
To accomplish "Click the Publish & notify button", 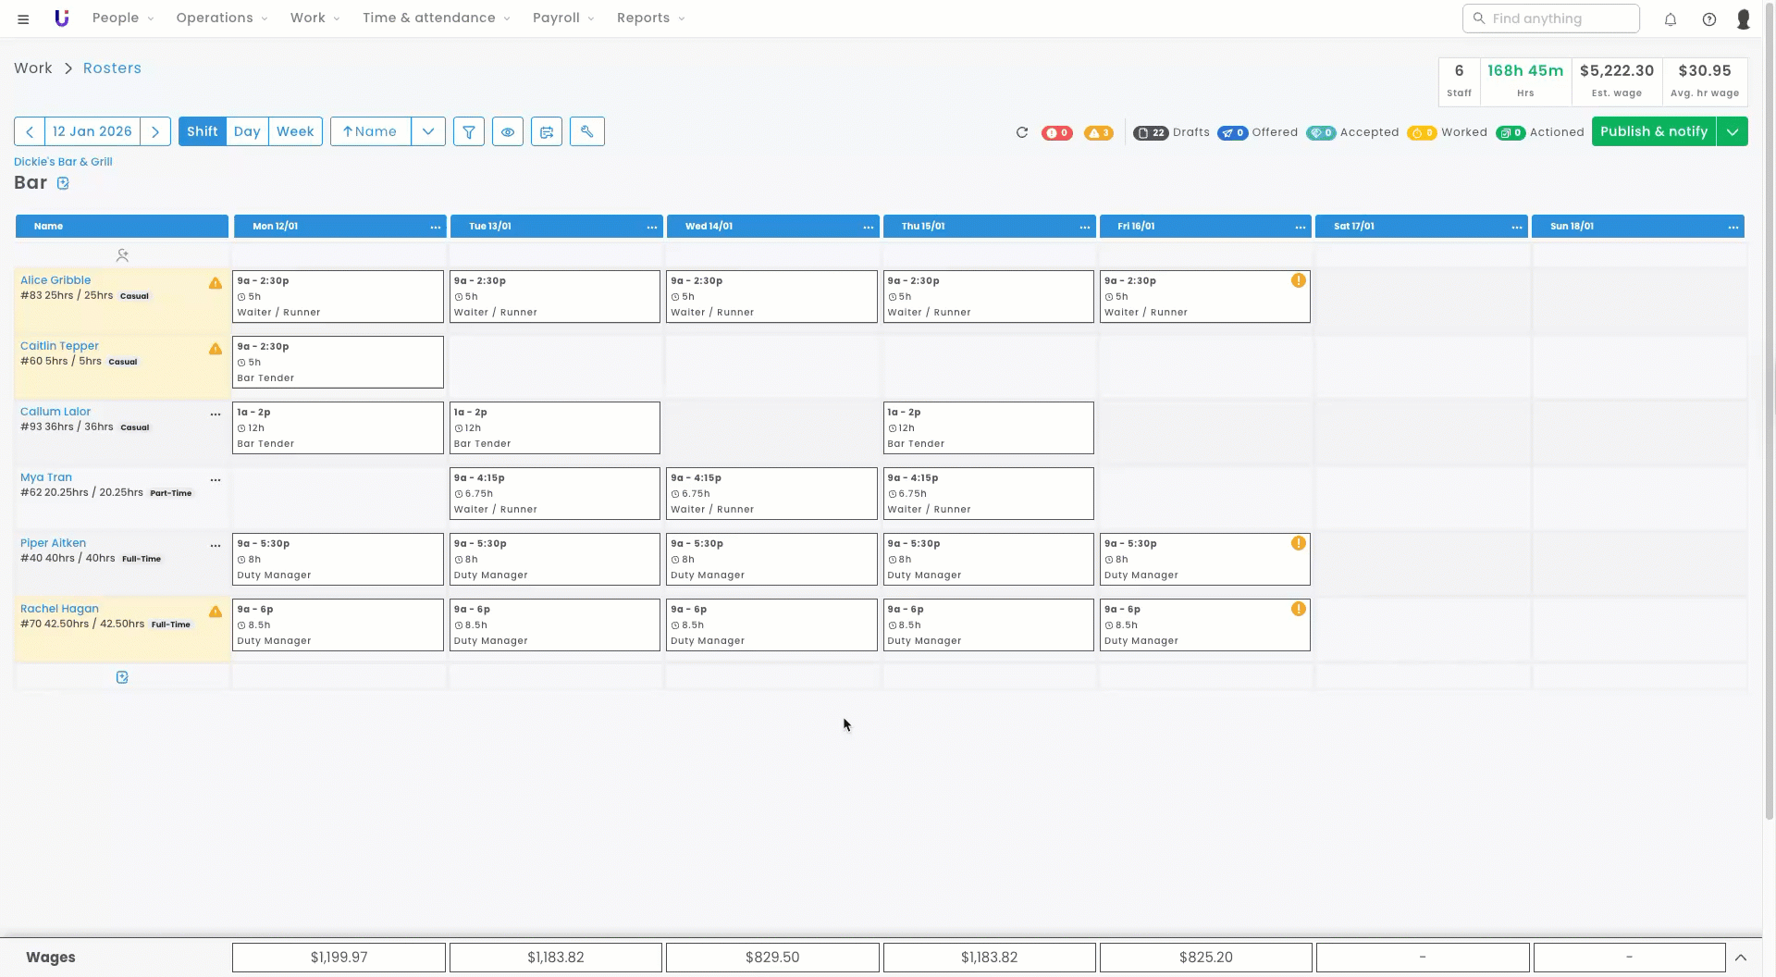I will click(x=1653, y=131).
